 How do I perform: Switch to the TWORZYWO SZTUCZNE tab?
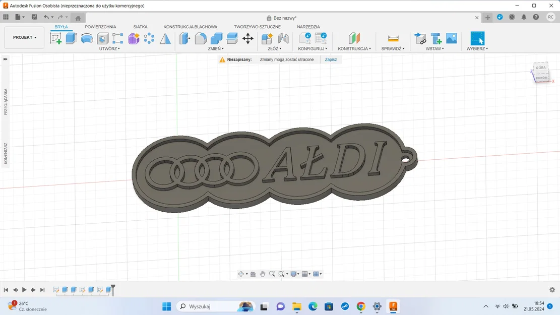coord(257,27)
